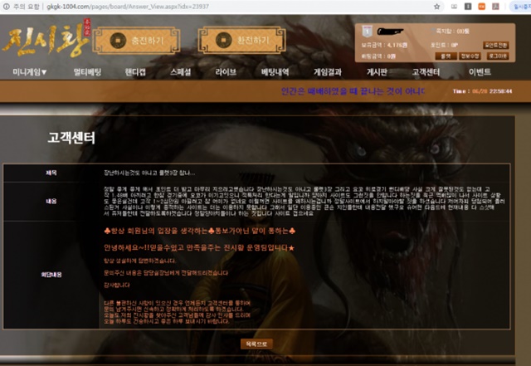The height and width of the screenshot is (366, 531).
Task: Click the 안녕하세요 greeting line in reply
Action: (199, 247)
